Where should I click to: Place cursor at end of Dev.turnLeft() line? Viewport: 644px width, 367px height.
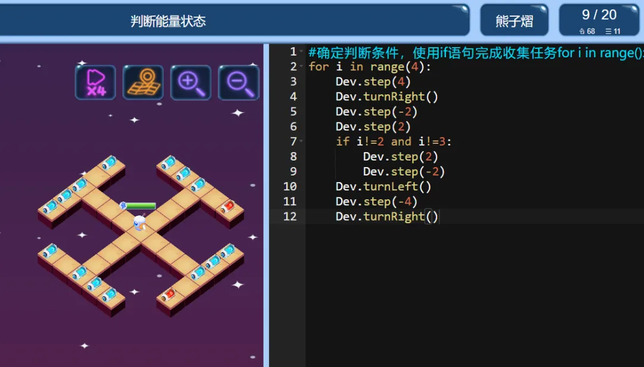[x=432, y=186]
